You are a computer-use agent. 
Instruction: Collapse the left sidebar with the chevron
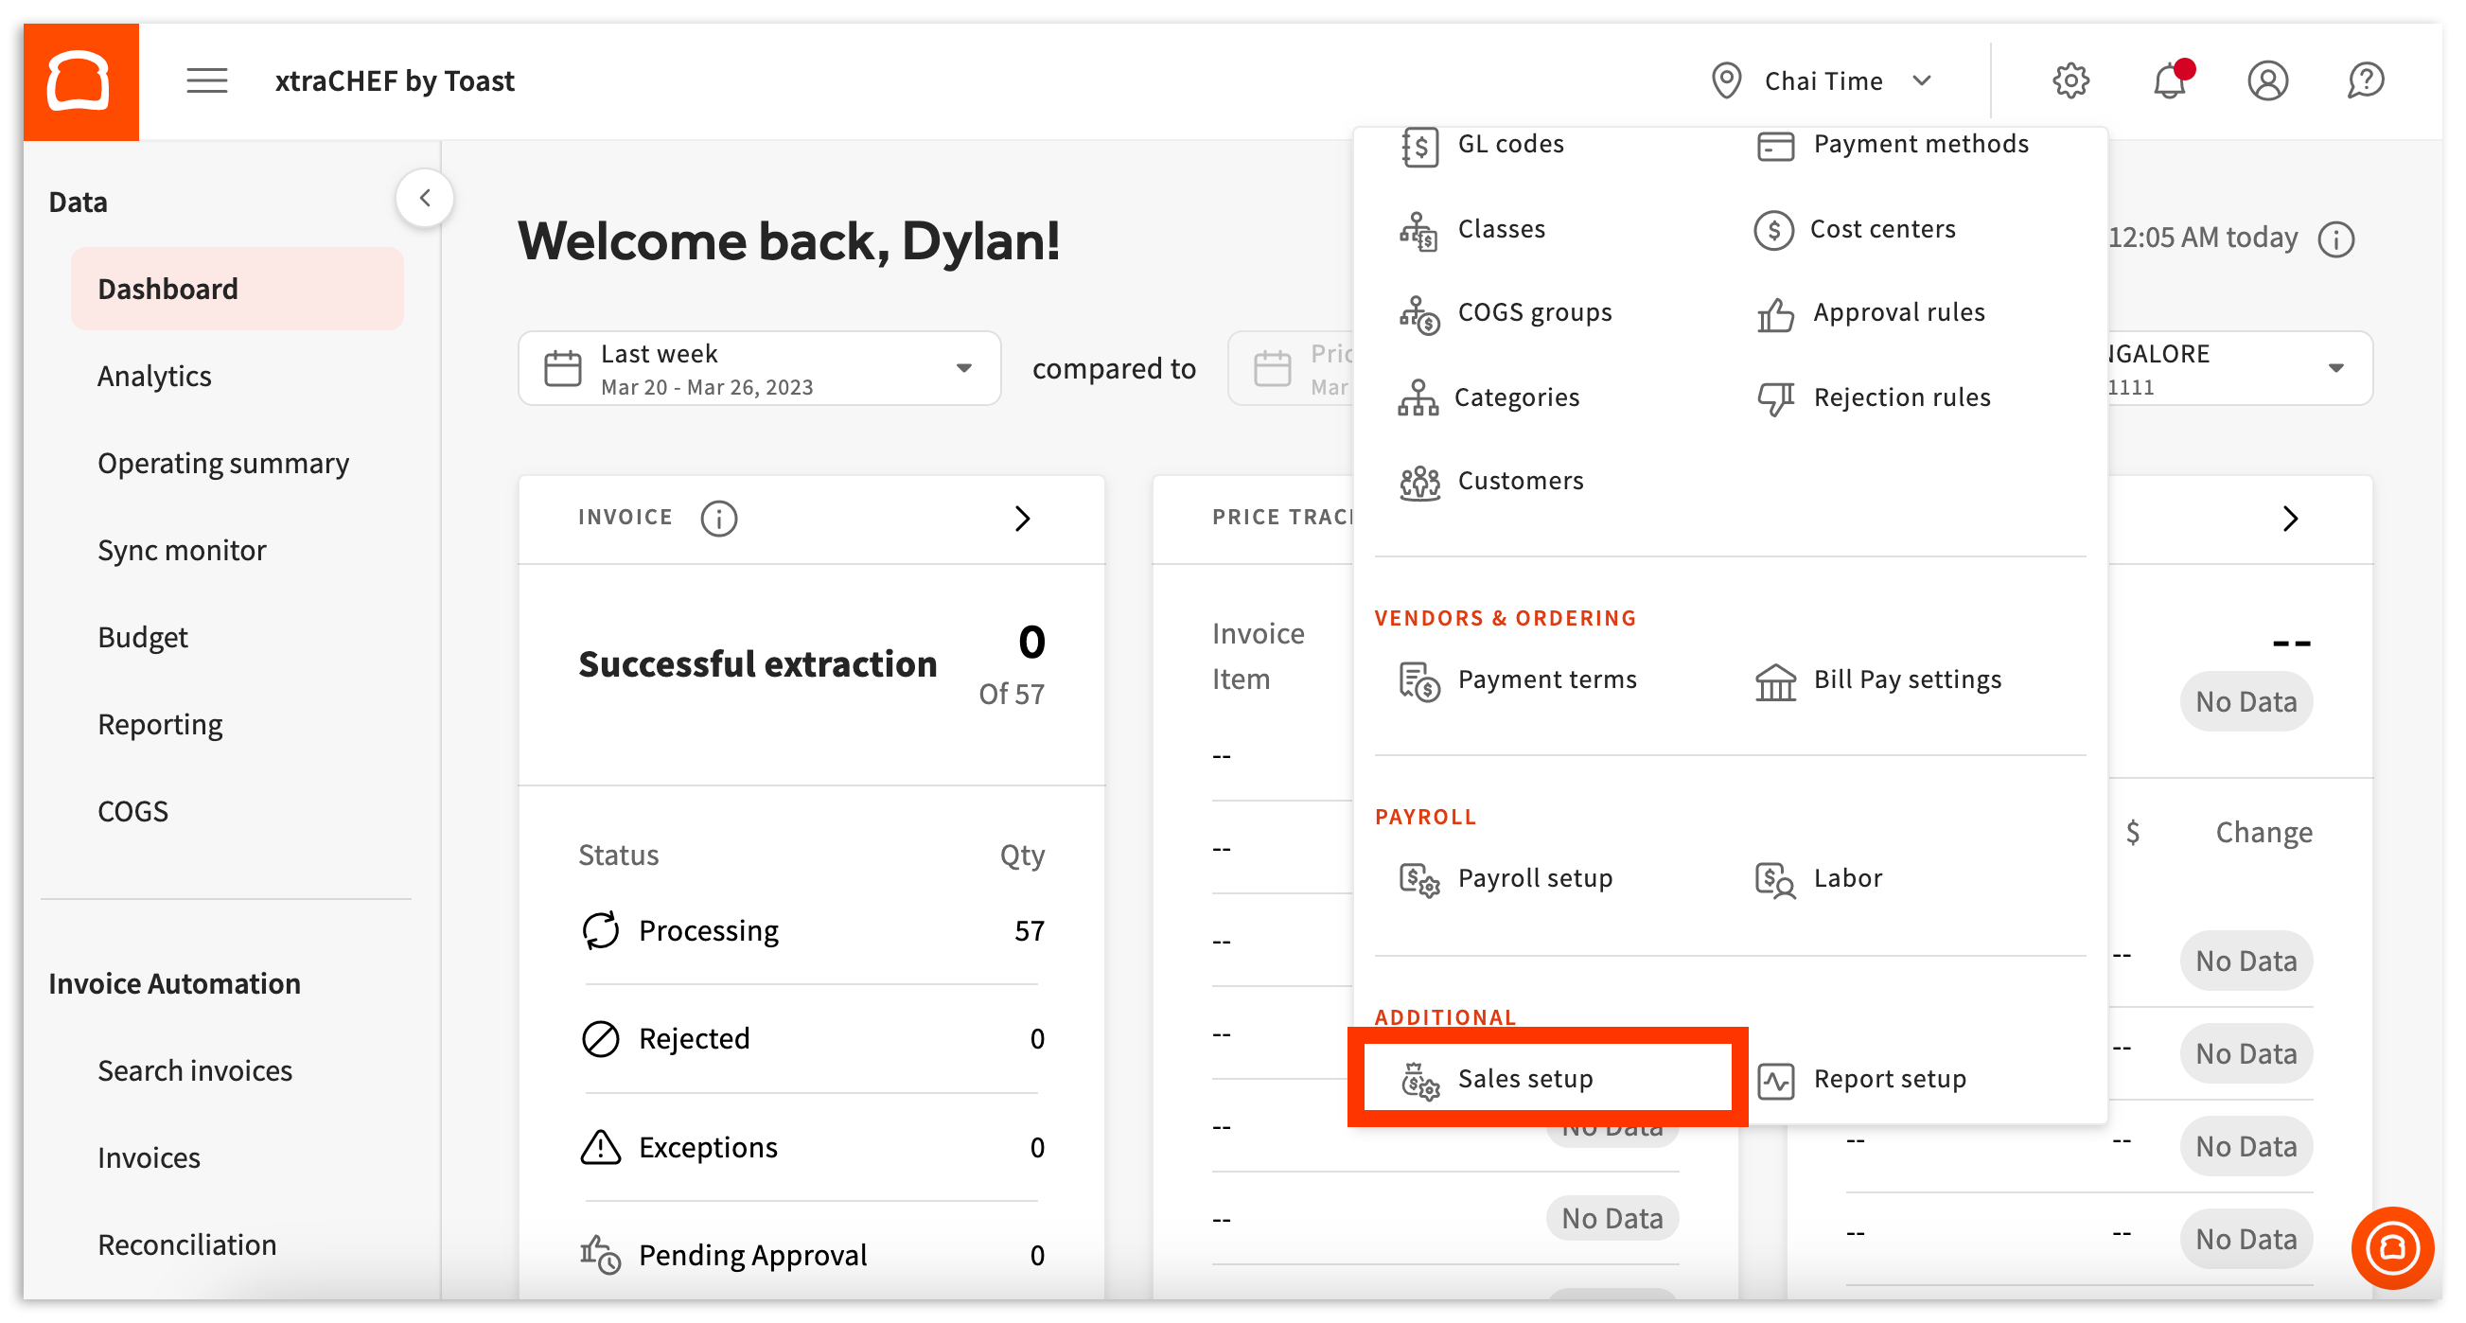(425, 197)
